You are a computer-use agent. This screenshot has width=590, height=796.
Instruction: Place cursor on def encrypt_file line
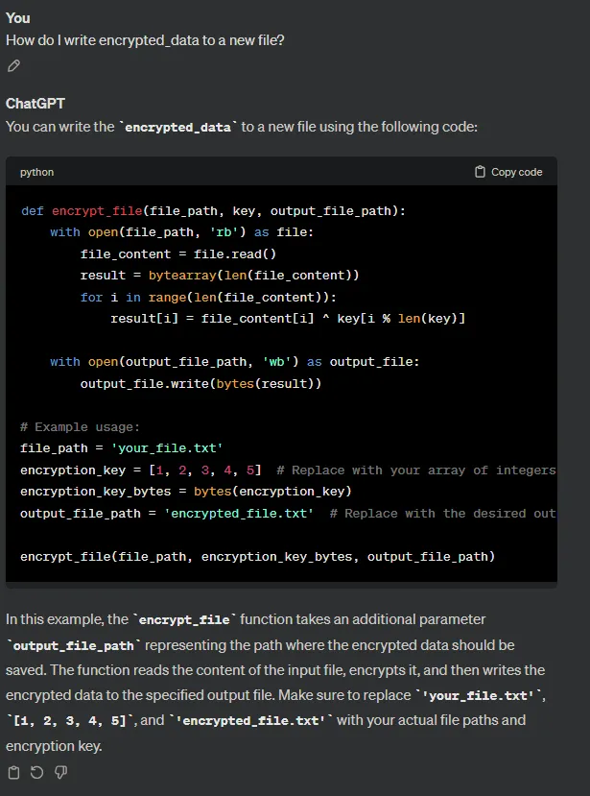213,210
